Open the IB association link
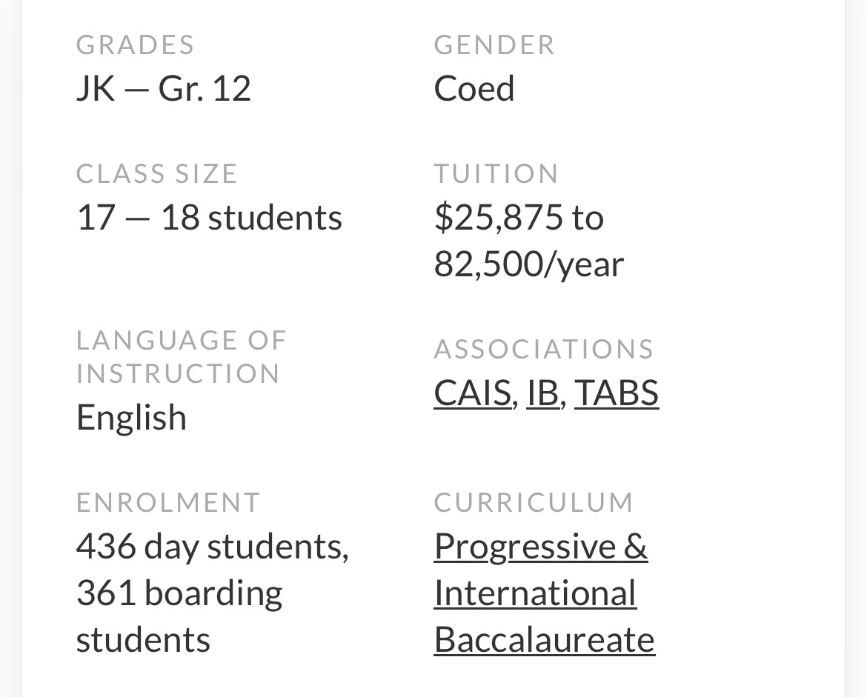 pyautogui.click(x=542, y=393)
